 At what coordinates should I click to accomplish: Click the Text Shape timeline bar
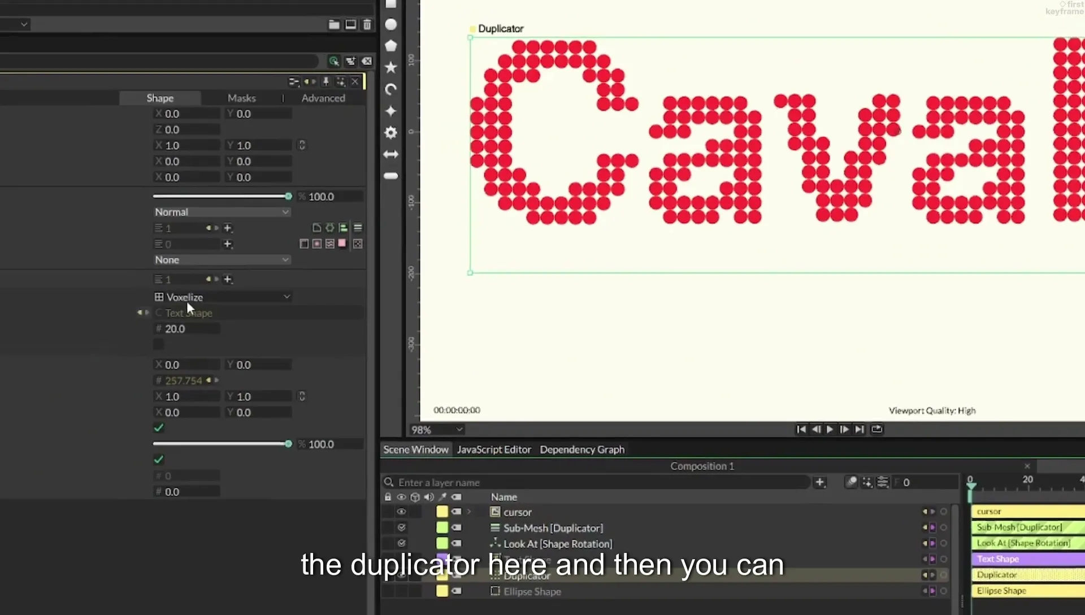click(1028, 559)
